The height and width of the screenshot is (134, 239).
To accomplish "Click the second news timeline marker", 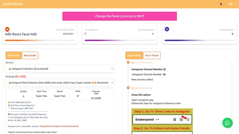I will pyautogui.click(x=128, y=88).
